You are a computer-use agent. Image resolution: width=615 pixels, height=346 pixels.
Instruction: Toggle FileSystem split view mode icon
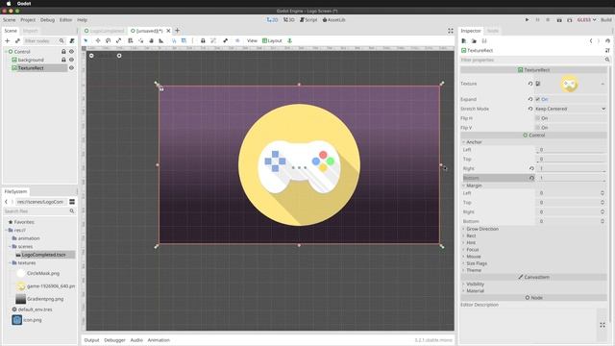pos(72,202)
